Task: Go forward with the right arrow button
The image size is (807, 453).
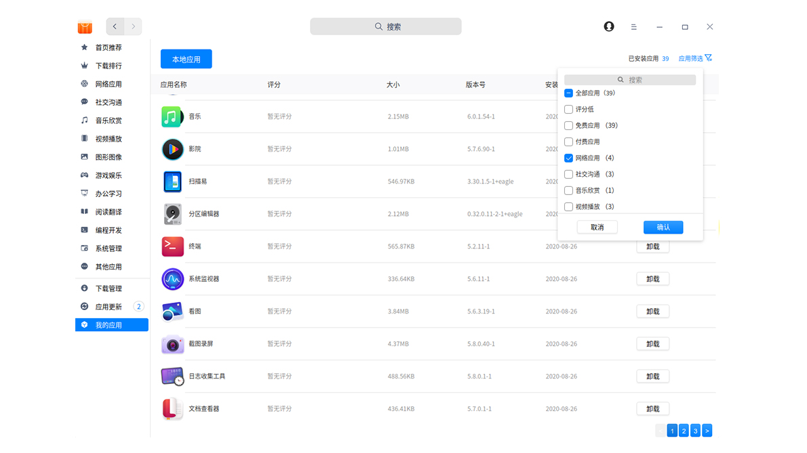Action: tap(134, 26)
